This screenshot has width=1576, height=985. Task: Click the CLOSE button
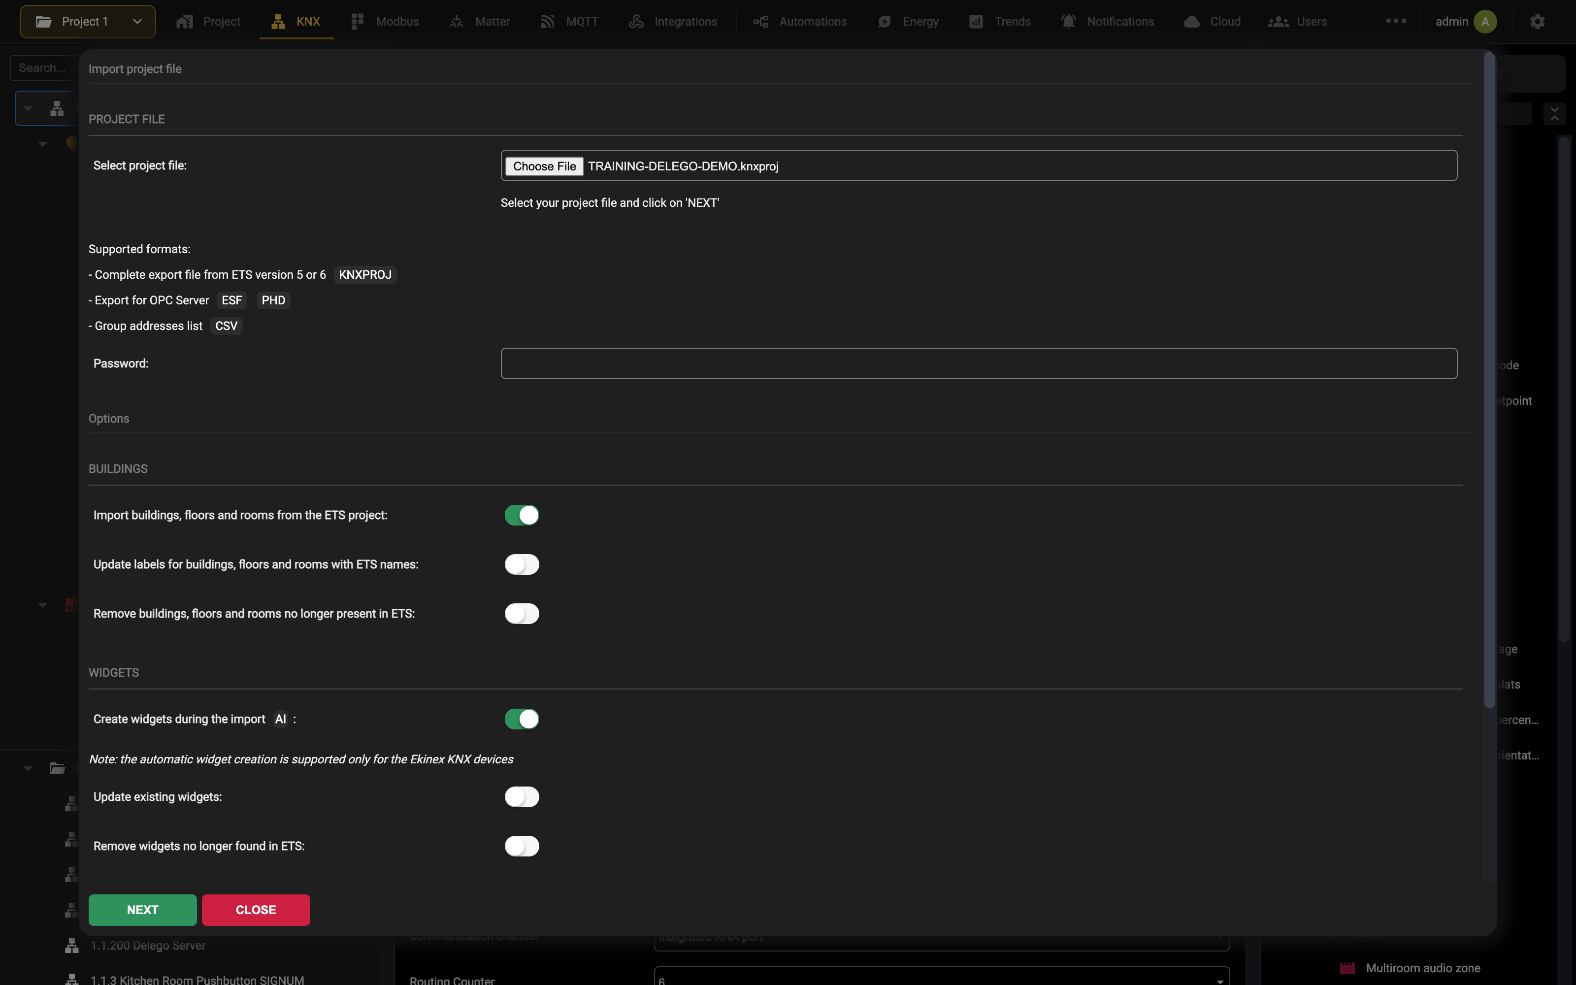[256, 910]
